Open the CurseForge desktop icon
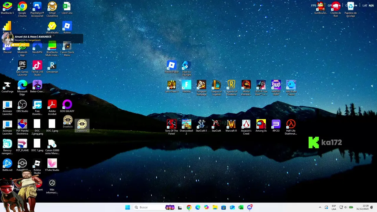 [7, 87]
